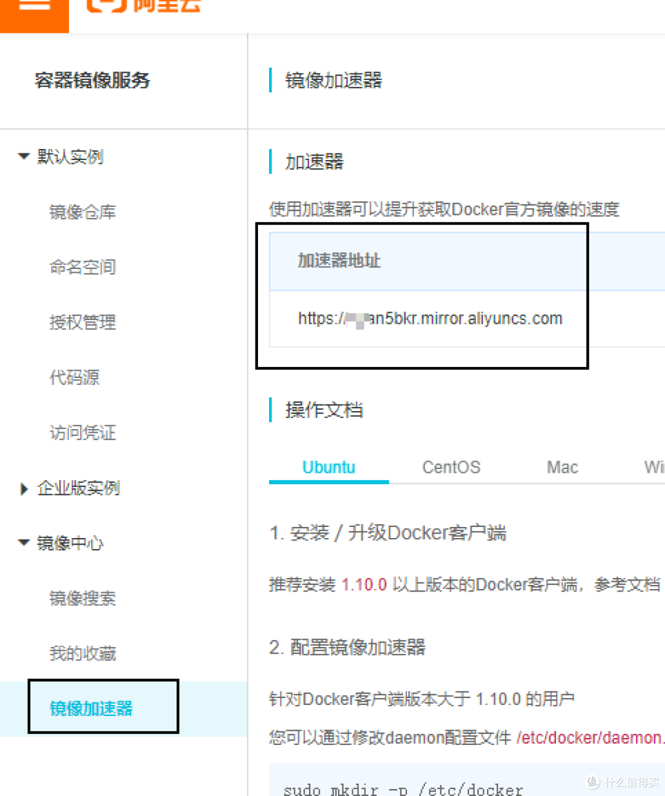Image resolution: width=665 pixels, height=796 pixels.
Task: Select the highlighted 镜像加速器 entry
Action: pyautogui.click(x=90, y=709)
